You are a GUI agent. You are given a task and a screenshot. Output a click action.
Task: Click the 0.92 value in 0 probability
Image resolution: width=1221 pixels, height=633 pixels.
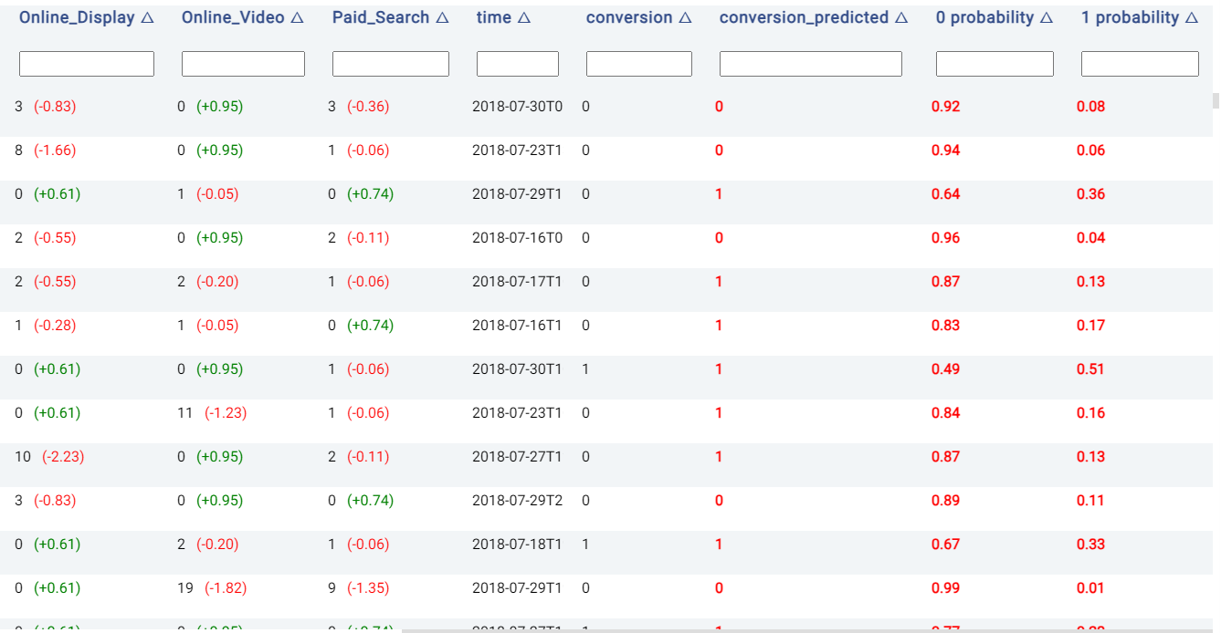[946, 107]
